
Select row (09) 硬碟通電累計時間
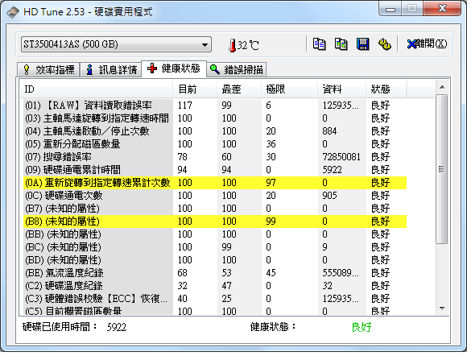(215, 170)
